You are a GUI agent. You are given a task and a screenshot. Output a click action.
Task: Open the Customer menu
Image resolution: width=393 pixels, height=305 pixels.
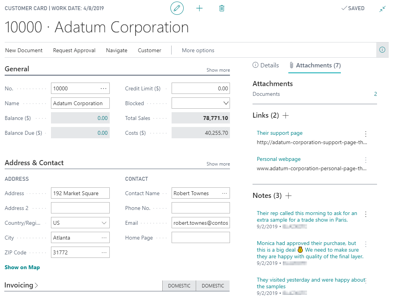[149, 50]
